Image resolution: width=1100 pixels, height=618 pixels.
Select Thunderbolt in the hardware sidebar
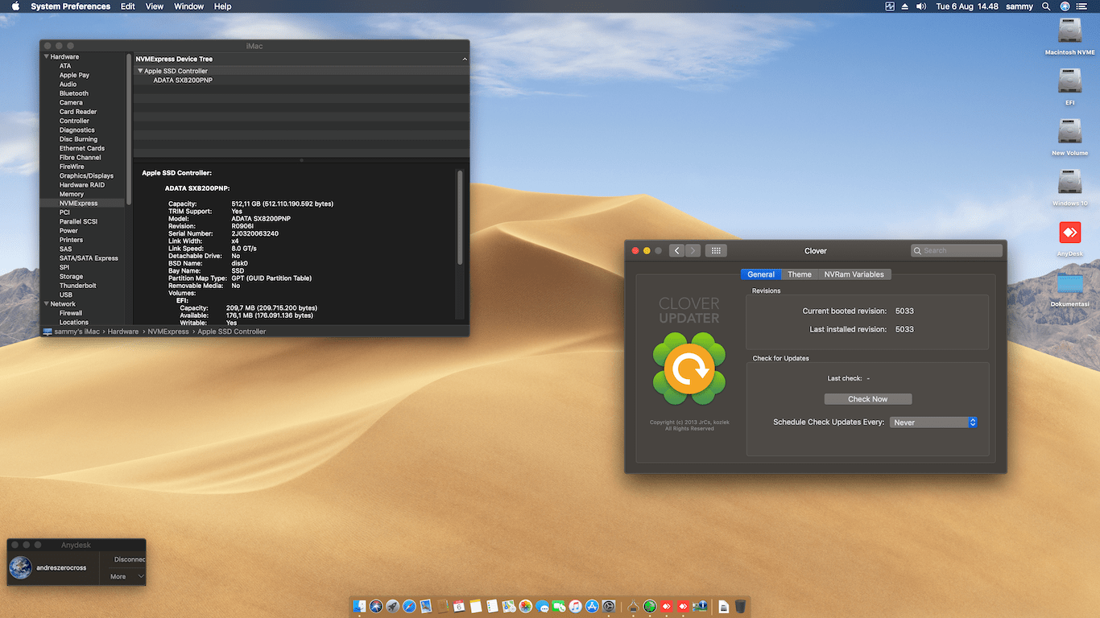[x=78, y=286]
